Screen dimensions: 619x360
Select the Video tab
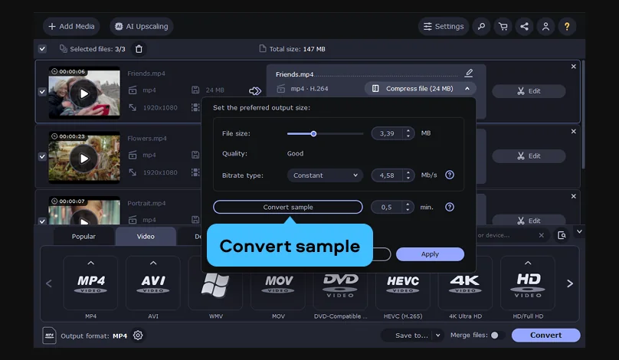(146, 236)
